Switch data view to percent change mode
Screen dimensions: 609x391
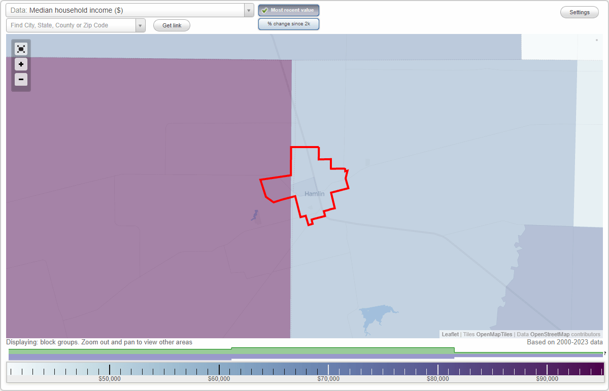click(x=288, y=23)
